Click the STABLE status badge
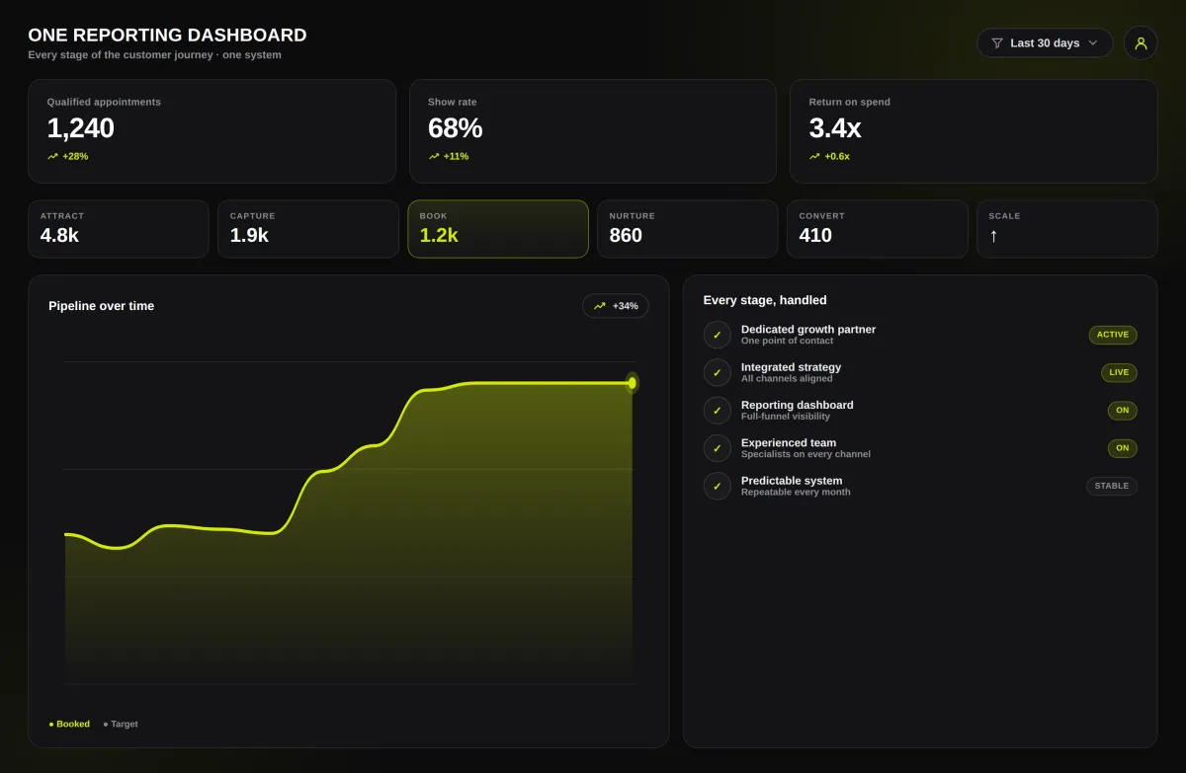Image resolution: width=1186 pixels, height=773 pixels. coord(1112,486)
